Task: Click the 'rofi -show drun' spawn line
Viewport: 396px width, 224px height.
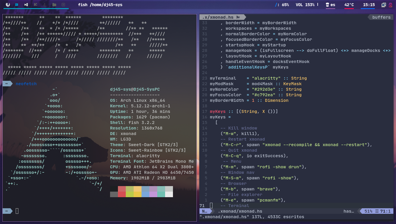Action: point(264,167)
